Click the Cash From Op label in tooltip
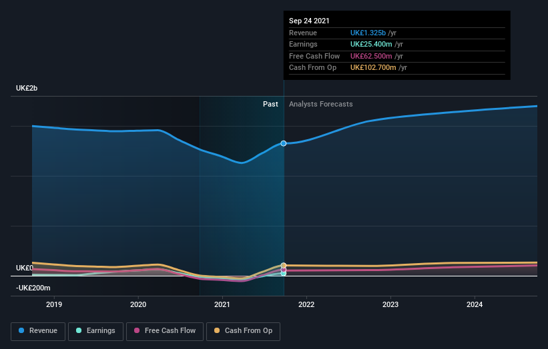The height and width of the screenshot is (349, 548). tap(313, 68)
